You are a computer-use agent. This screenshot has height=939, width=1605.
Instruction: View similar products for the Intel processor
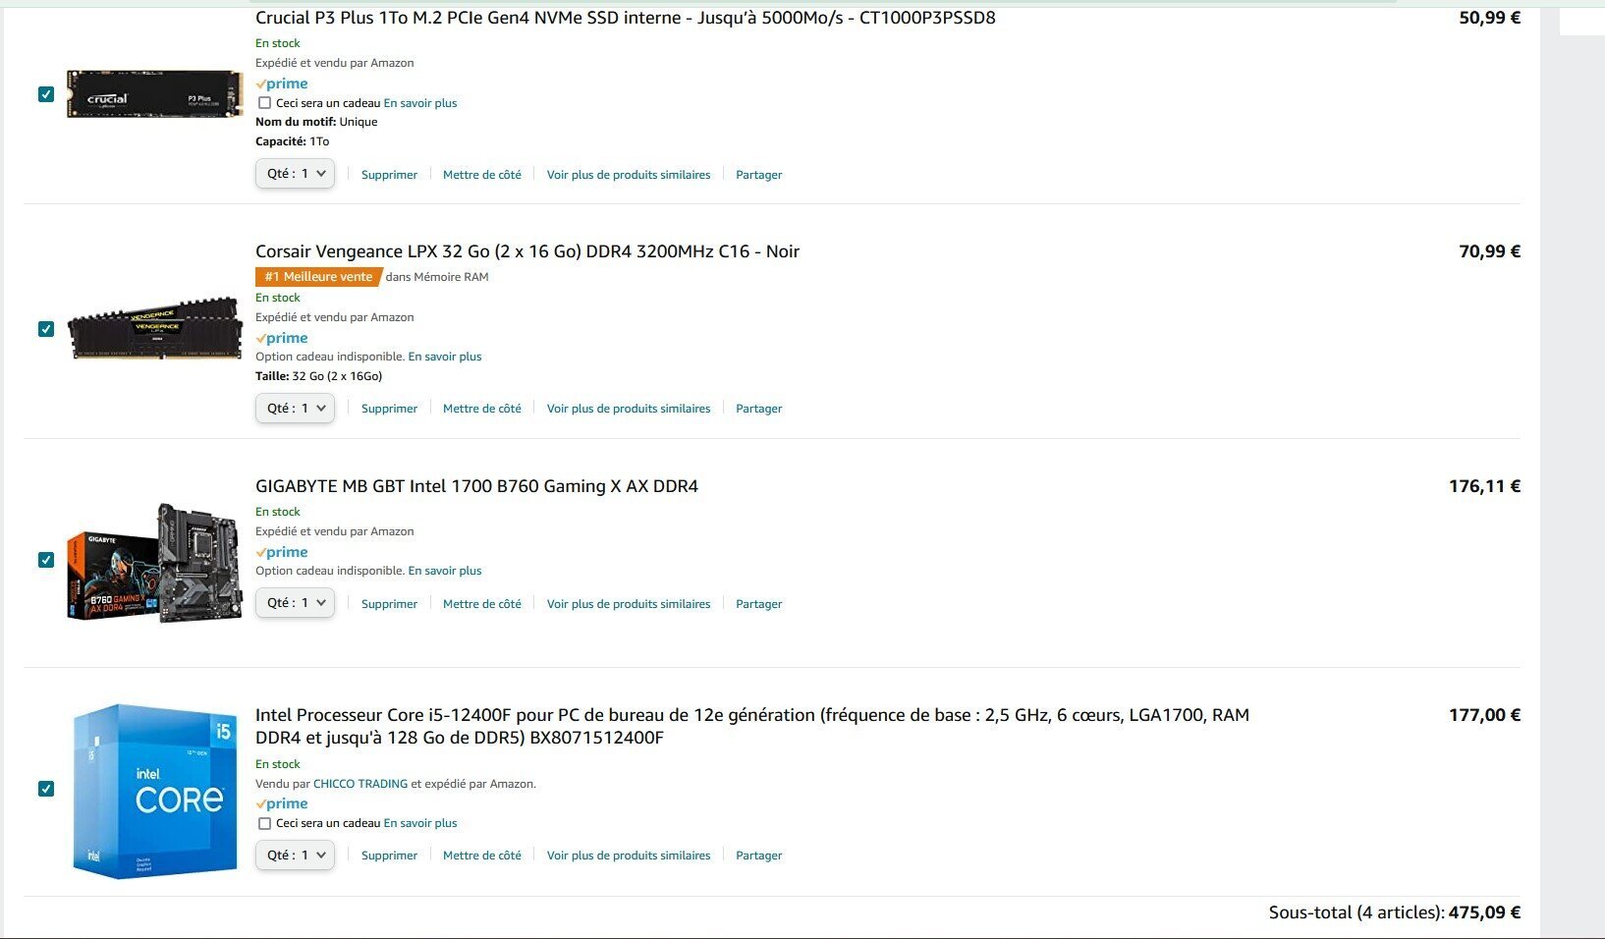coord(629,856)
